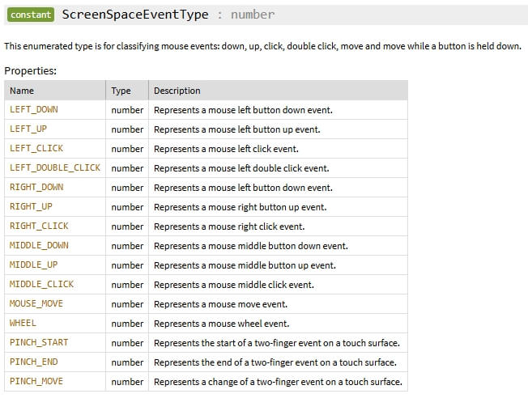Click the enumerated type summary paragraph
Screen dimensions: 528x398
[262, 46]
